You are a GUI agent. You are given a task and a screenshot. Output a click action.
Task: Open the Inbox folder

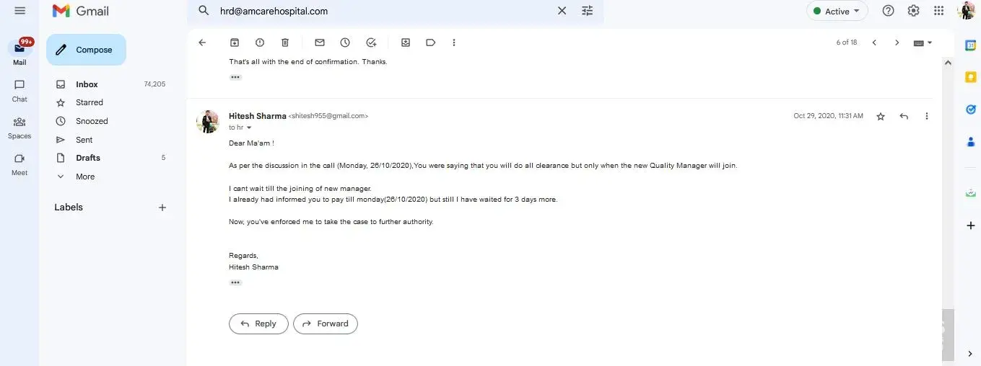pos(87,84)
